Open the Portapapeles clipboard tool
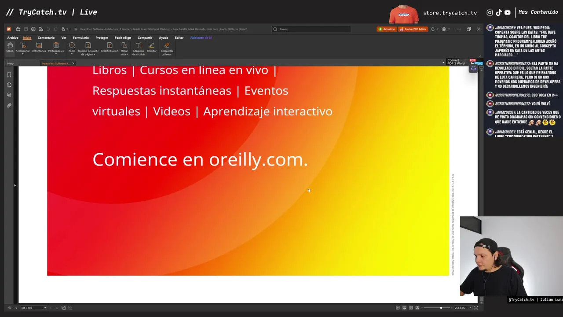The image size is (563, 317). point(56,48)
